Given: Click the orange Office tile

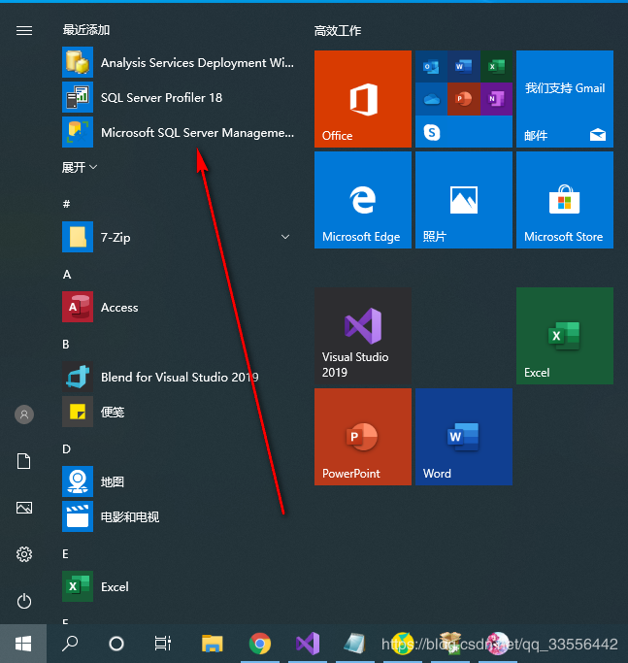Looking at the screenshot, I should [x=363, y=99].
